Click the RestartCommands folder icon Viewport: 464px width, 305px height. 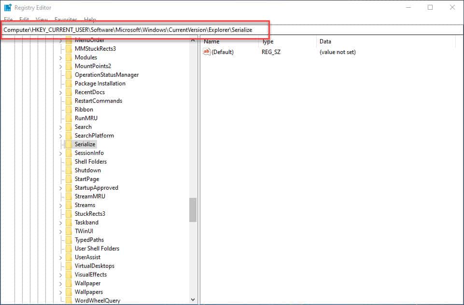pyautogui.click(x=69, y=101)
